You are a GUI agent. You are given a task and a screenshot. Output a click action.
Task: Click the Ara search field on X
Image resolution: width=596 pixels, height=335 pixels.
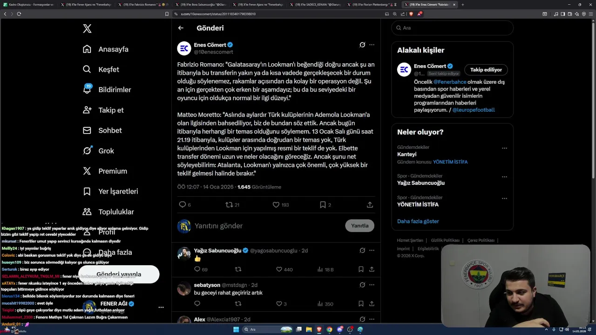(452, 28)
